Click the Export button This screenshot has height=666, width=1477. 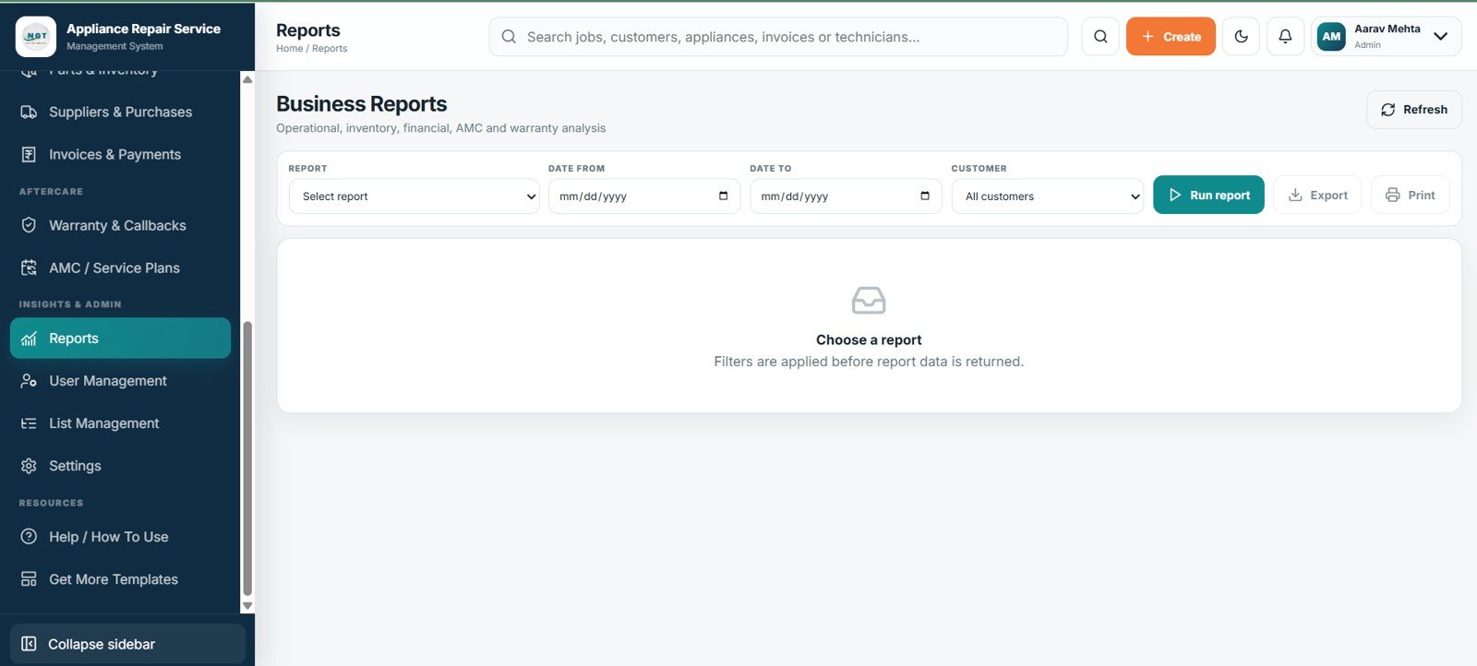coord(1317,195)
